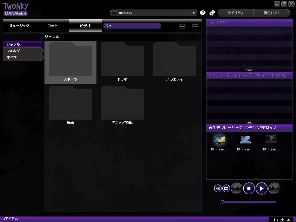This screenshot has width=296, height=222.
Task: Switch to the ミュージック tab
Action: tap(19, 26)
